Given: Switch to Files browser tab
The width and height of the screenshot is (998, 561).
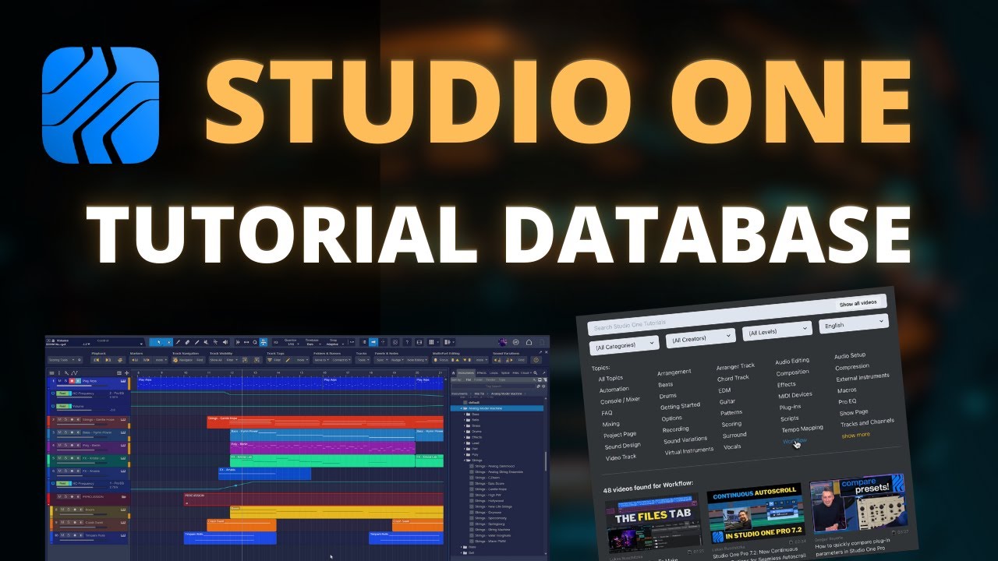Looking at the screenshot, I should pos(515,372).
